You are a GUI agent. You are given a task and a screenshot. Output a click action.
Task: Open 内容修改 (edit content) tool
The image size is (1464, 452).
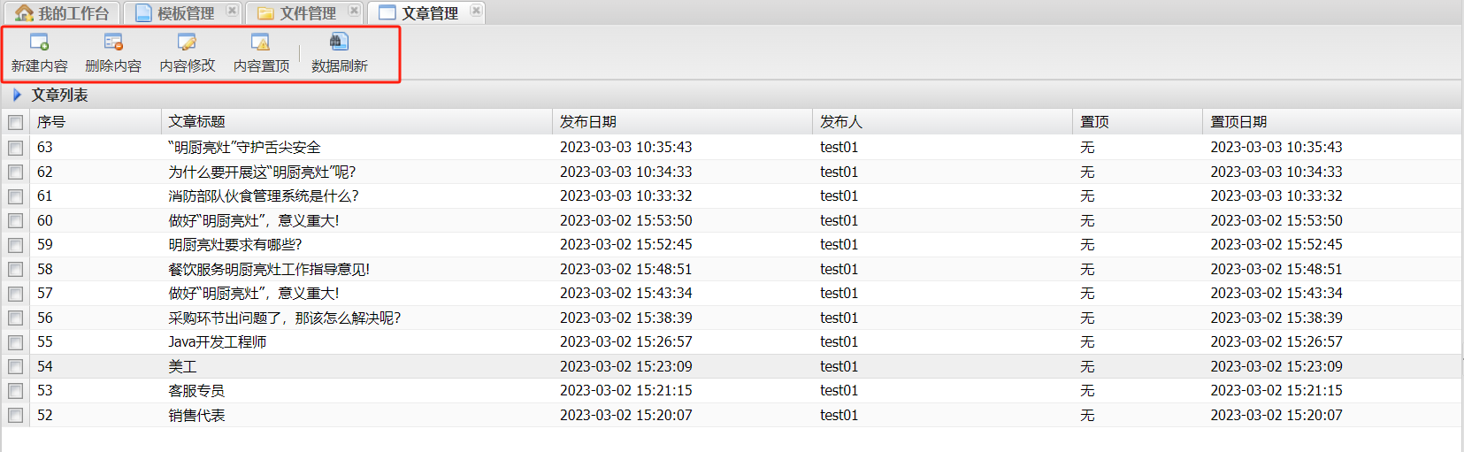[x=187, y=42]
